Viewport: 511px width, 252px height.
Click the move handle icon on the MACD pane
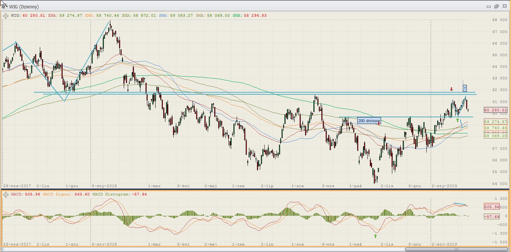pos(6,194)
